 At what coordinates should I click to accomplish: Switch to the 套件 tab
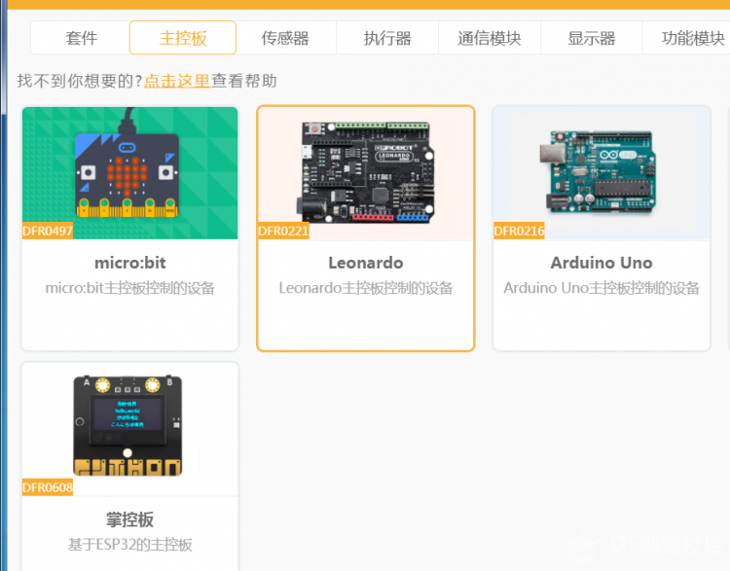point(81,38)
